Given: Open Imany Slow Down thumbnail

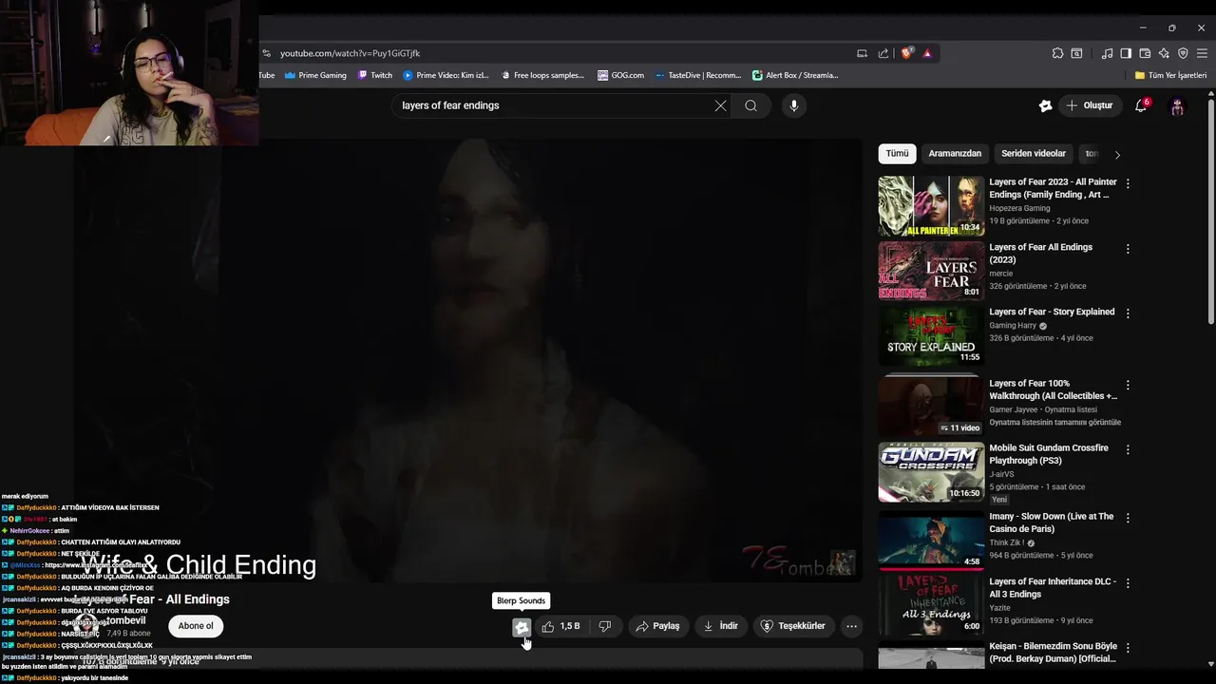Looking at the screenshot, I should coord(931,541).
